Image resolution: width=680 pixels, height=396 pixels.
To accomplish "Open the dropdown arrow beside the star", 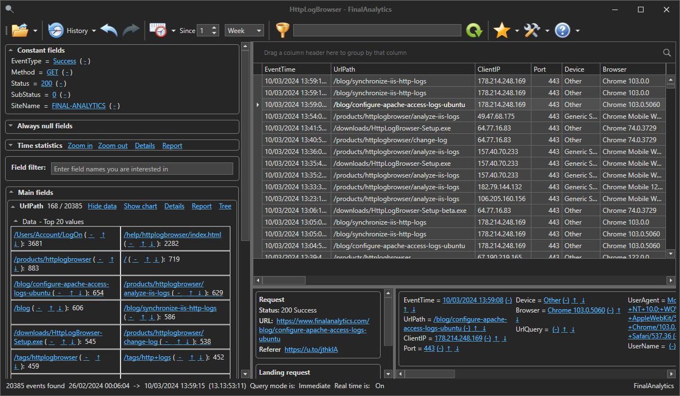I will click(x=516, y=31).
